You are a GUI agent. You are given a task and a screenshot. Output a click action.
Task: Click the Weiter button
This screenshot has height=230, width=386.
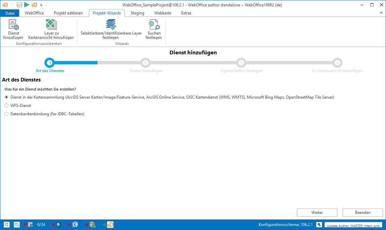point(317,213)
